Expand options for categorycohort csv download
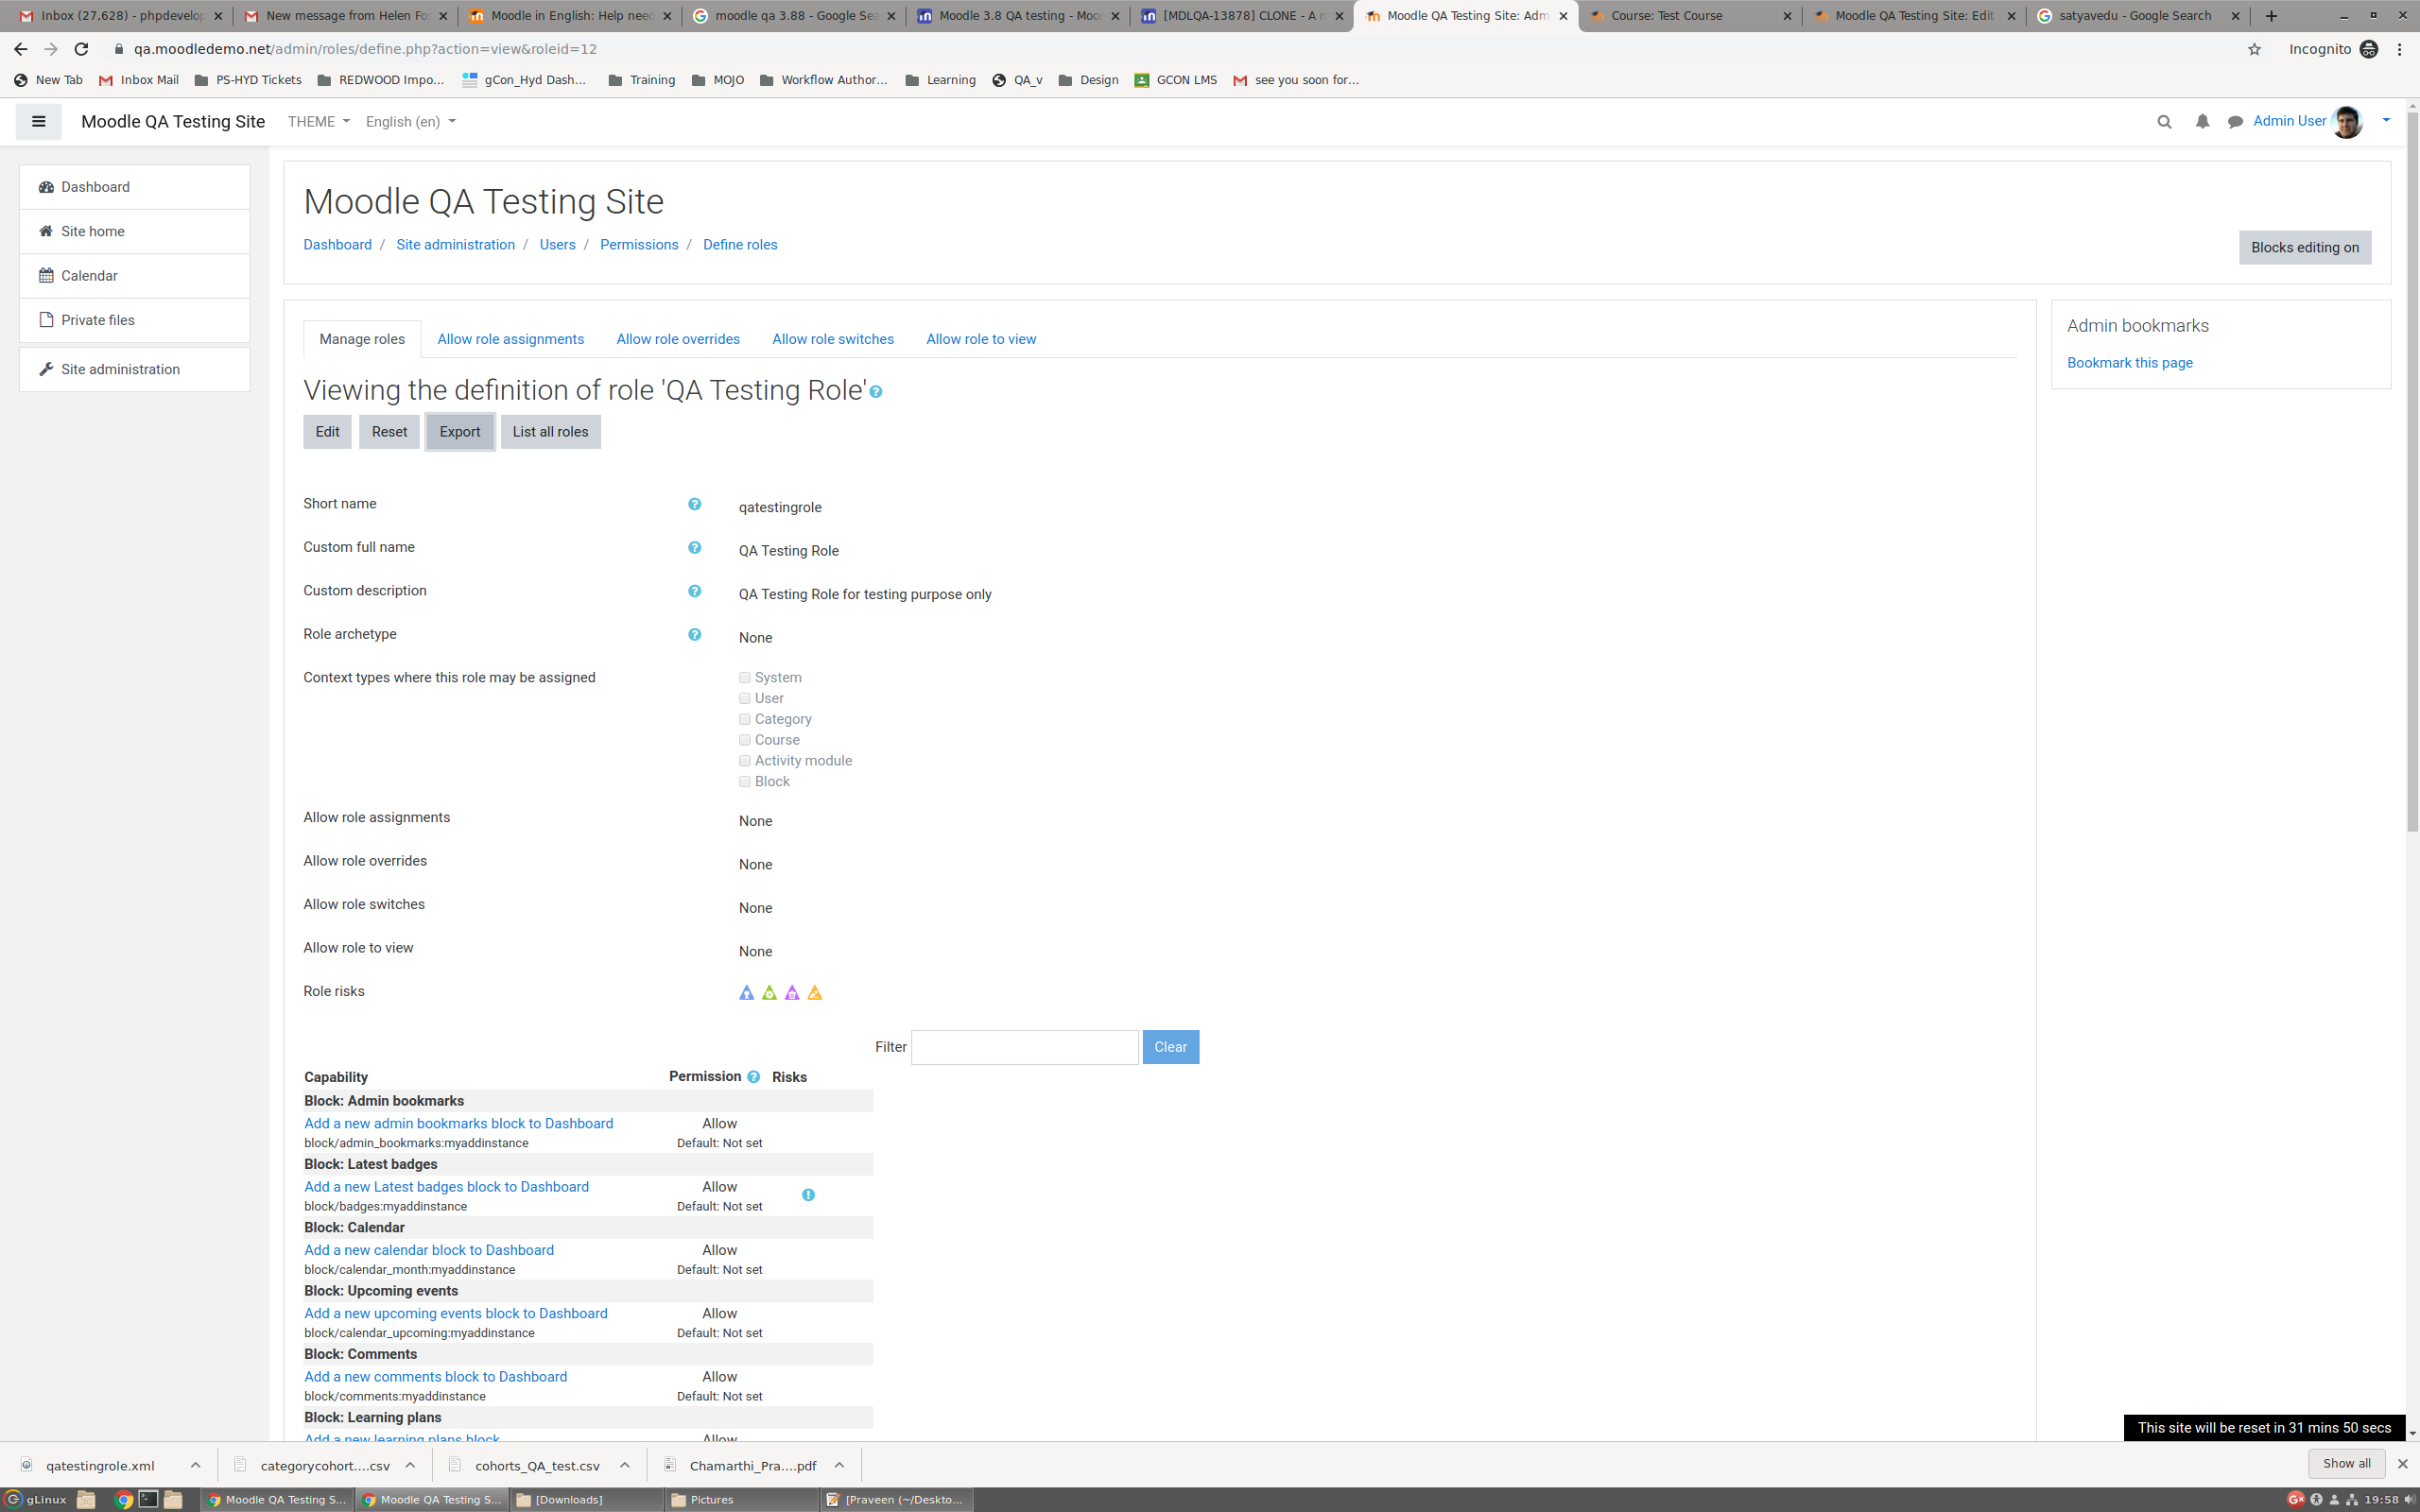Viewport: 2420px width, 1512px height. click(x=410, y=1465)
